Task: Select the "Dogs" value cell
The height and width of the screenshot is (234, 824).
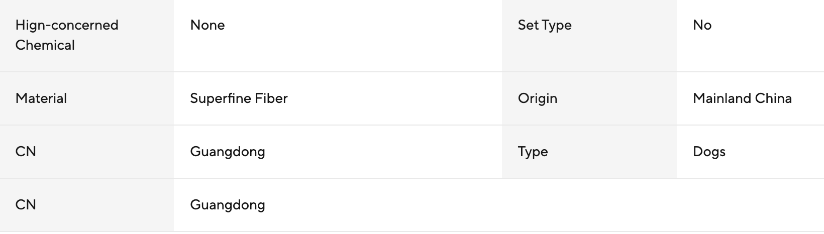Action: 709,152
